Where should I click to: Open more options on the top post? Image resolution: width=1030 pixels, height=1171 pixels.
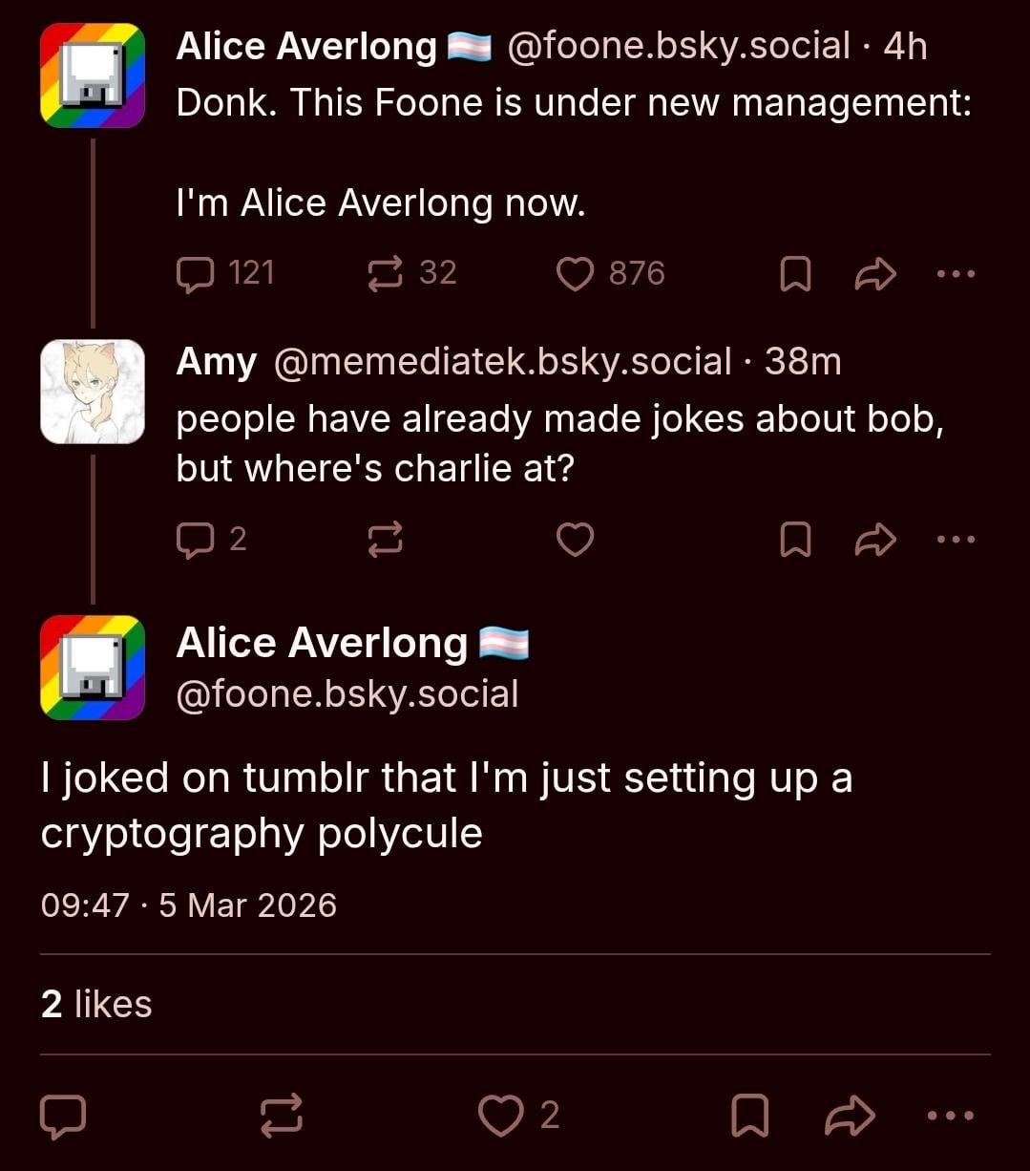[x=956, y=274]
